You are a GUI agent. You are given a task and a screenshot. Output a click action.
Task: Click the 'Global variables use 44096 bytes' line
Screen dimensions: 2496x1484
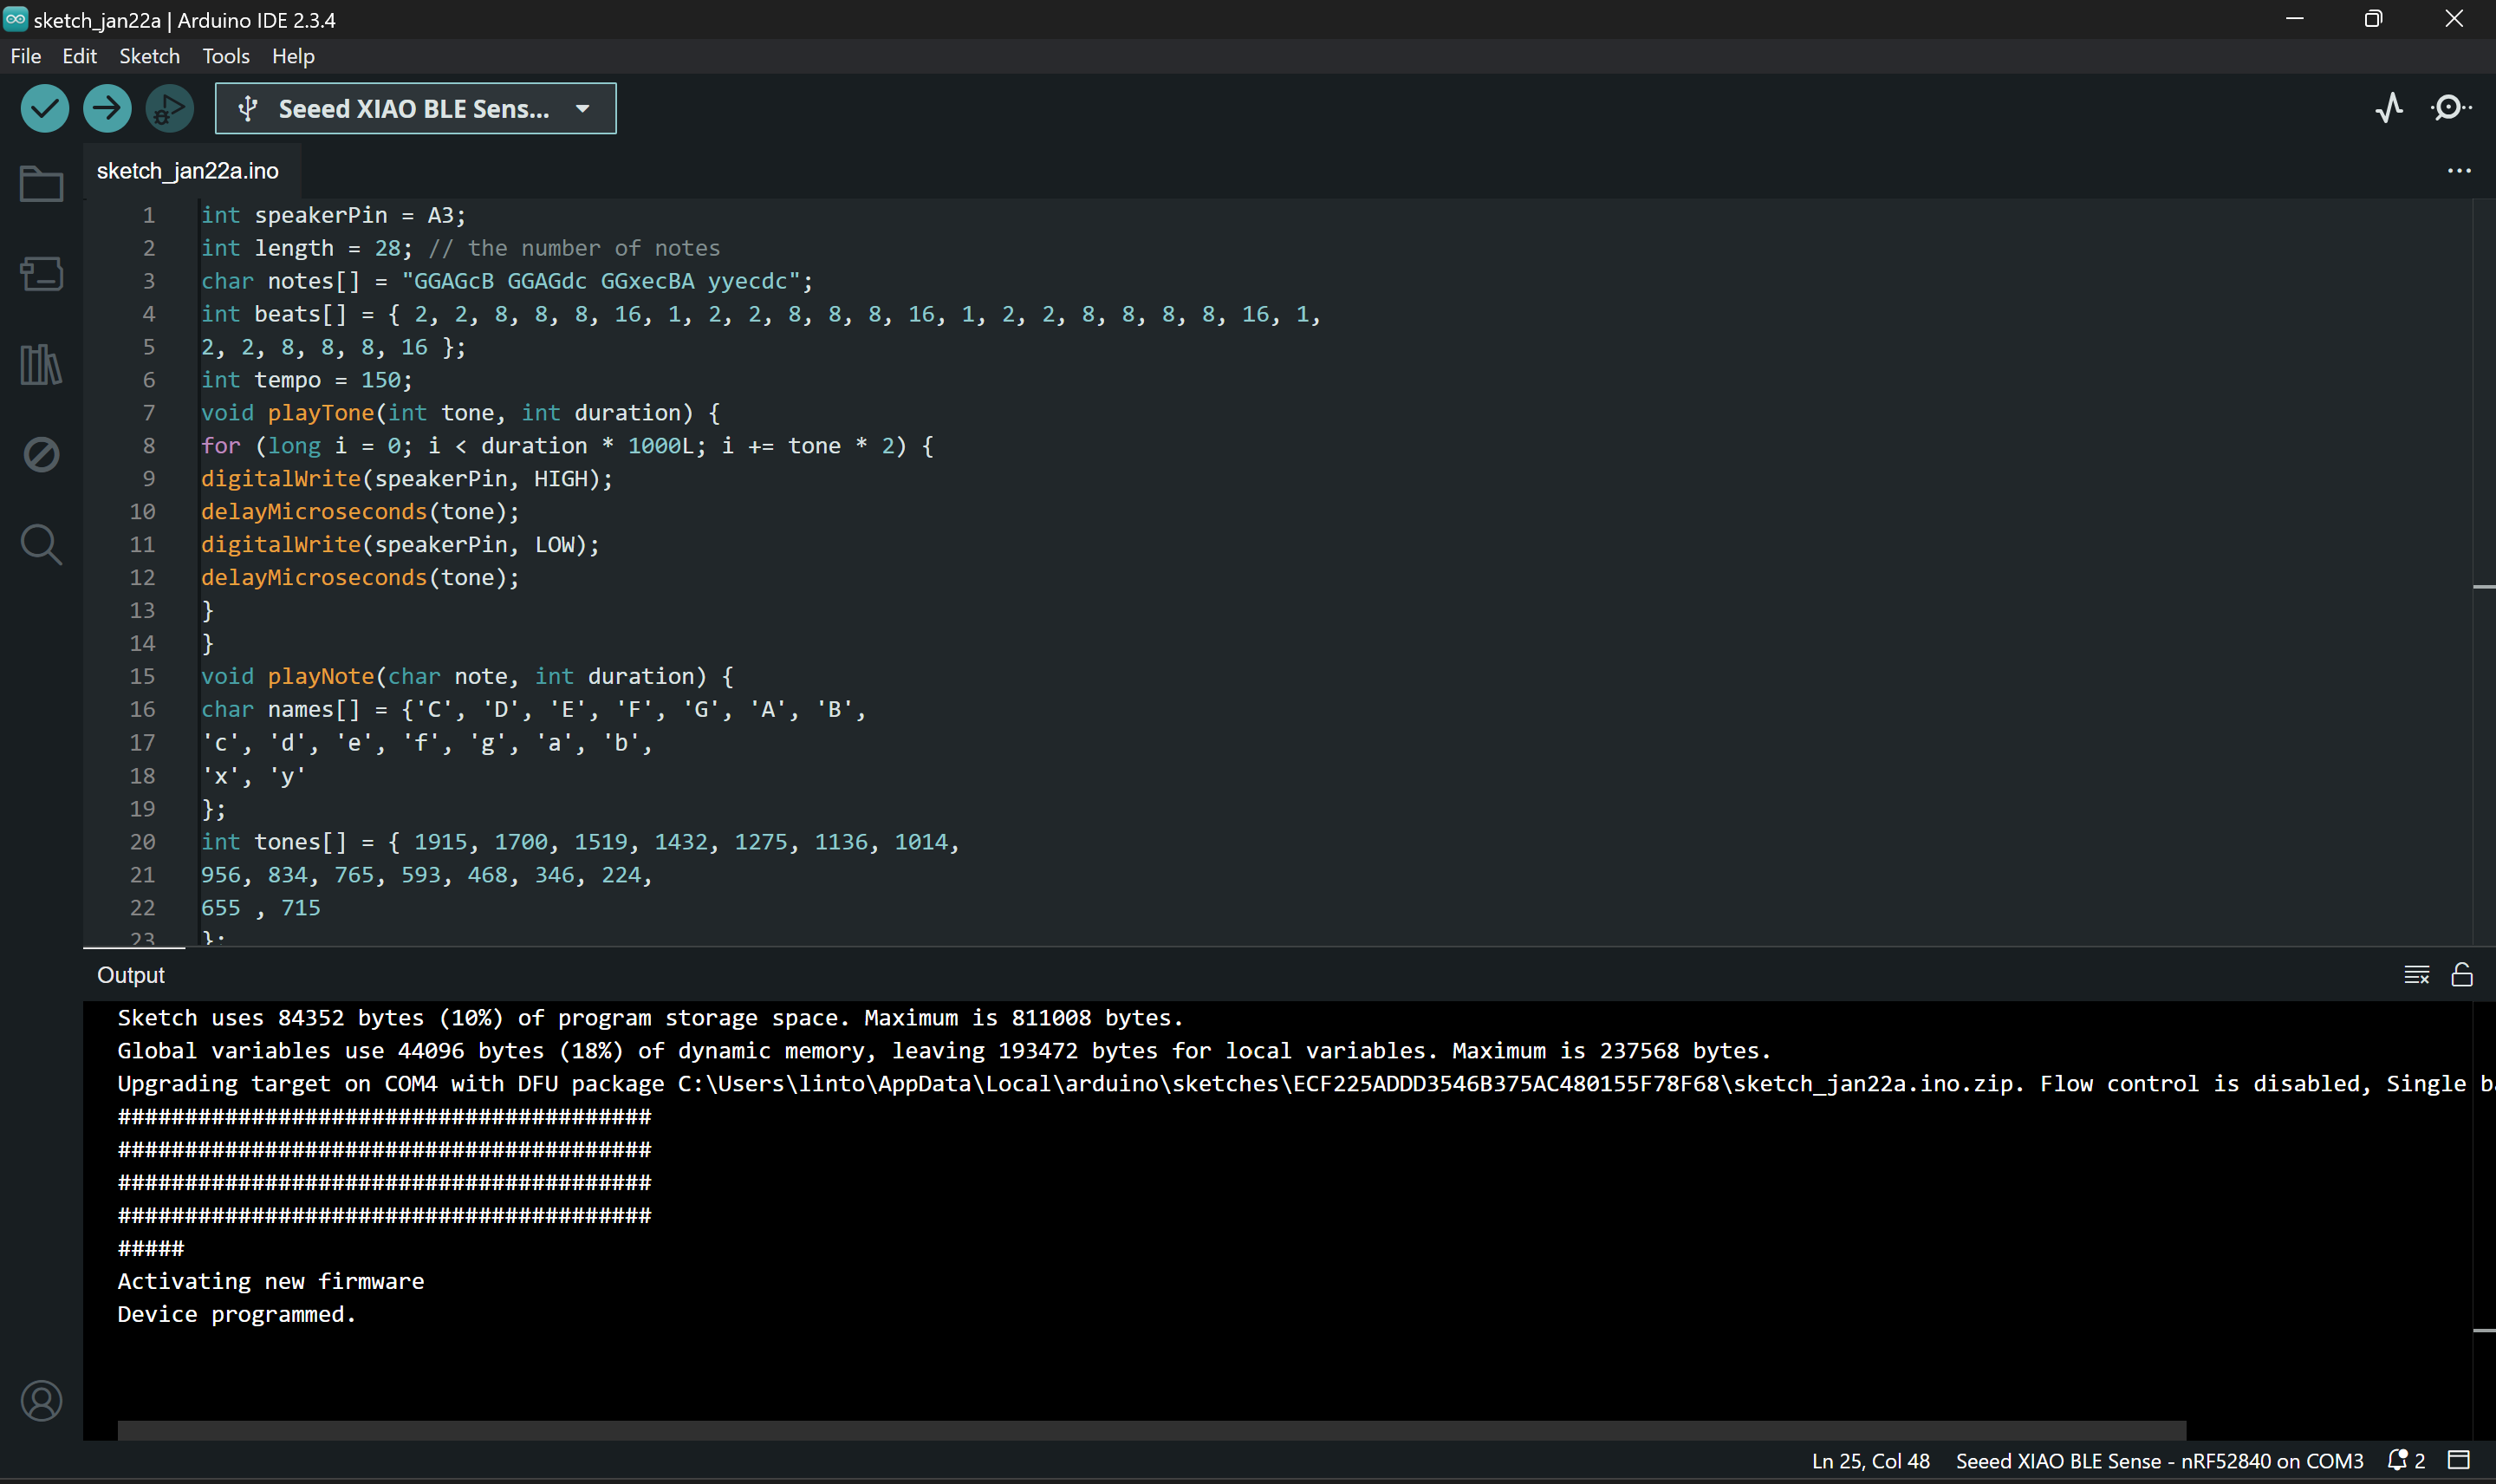coord(944,1050)
